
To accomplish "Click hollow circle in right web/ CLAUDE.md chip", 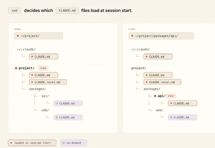I will tap(171, 117).
